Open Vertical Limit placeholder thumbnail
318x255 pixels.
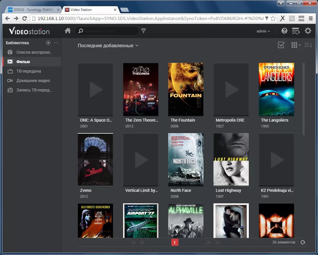tap(141, 160)
